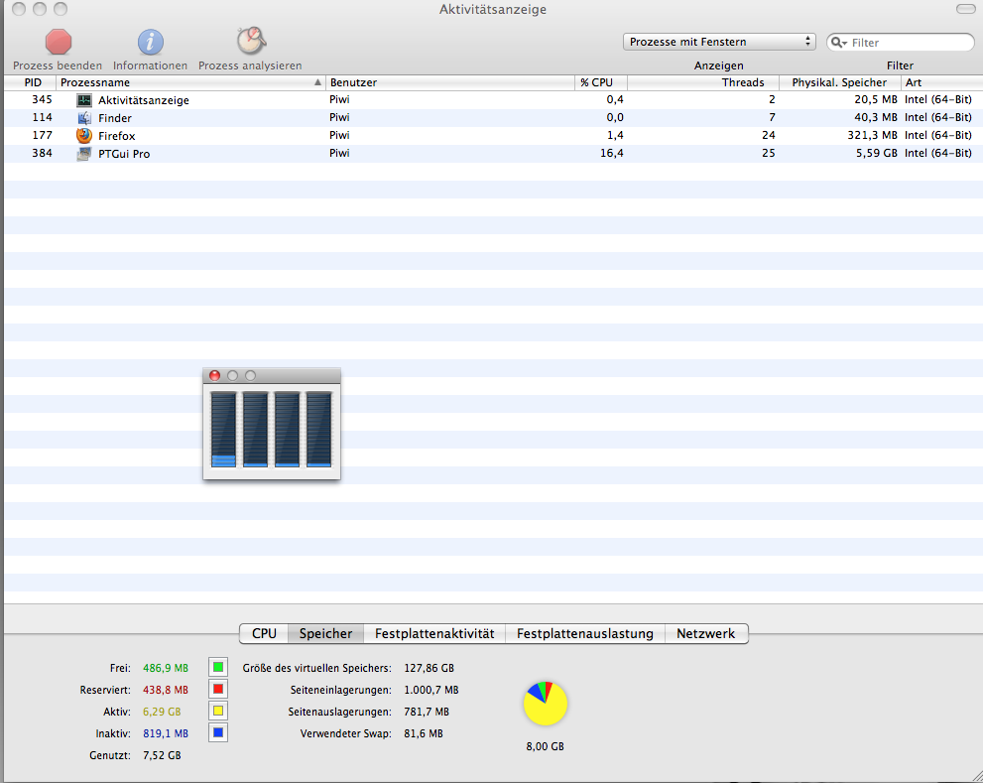This screenshot has height=783, width=983.
Task: Click the Prozess analysieren icon
Action: click(250, 42)
